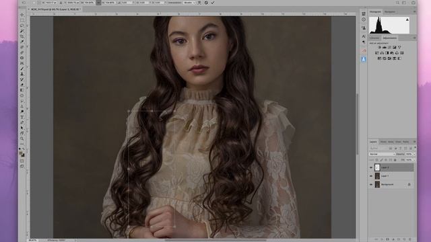This screenshot has height=242, width=431.
Task: Select the Horizontal Type tool
Action: click(22, 117)
